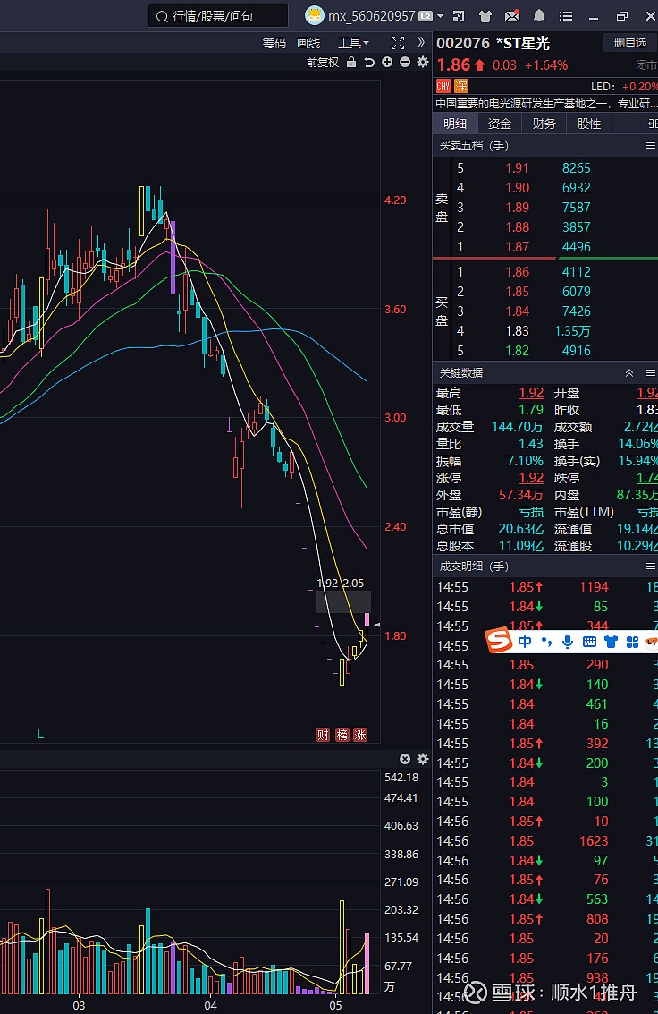Click the search box 行情/股票/问句
Viewport: 658px width, 1014px height.
click(x=218, y=16)
